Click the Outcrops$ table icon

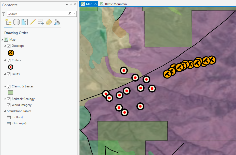point(9,123)
